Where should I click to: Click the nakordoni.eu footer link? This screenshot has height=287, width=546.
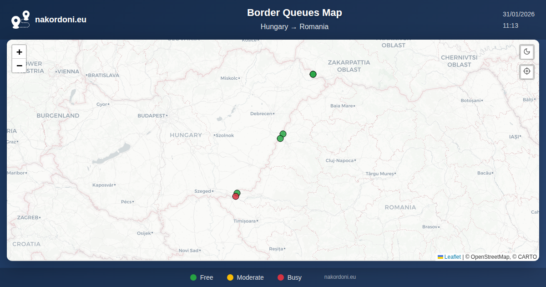pos(340,277)
